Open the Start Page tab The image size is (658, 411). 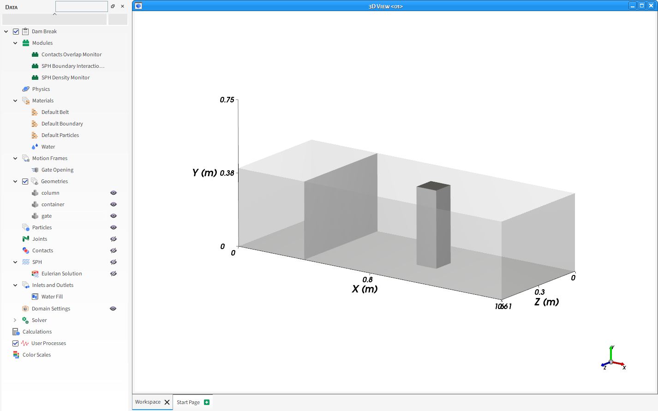point(188,402)
